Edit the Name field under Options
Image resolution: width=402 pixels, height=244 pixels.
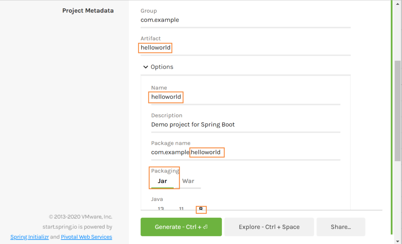pos(246,97)
